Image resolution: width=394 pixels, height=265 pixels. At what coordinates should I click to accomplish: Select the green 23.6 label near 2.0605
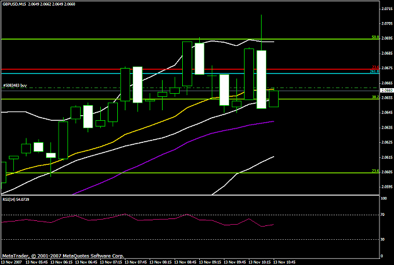pyautogui.click(x=375, y=171)
